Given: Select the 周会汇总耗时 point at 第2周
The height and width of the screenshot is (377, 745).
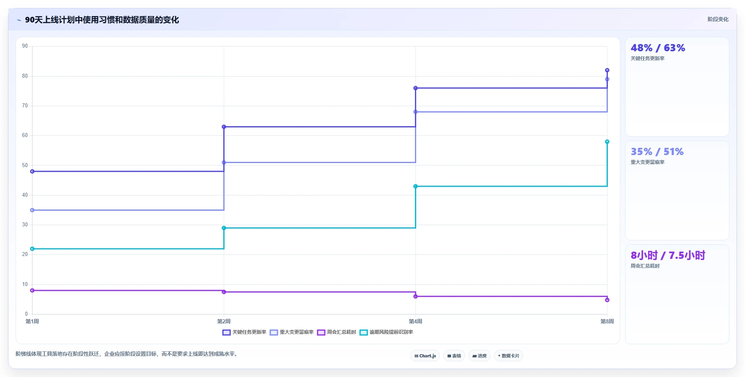Looking at the screenshot, I should [x=224, y=292].
